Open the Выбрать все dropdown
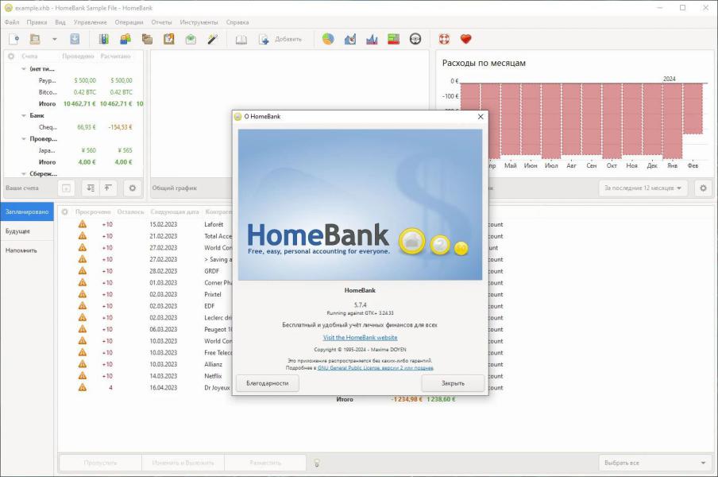Viewport: 718px width, 477px height. pyautogui.click(x=654, y=463)
